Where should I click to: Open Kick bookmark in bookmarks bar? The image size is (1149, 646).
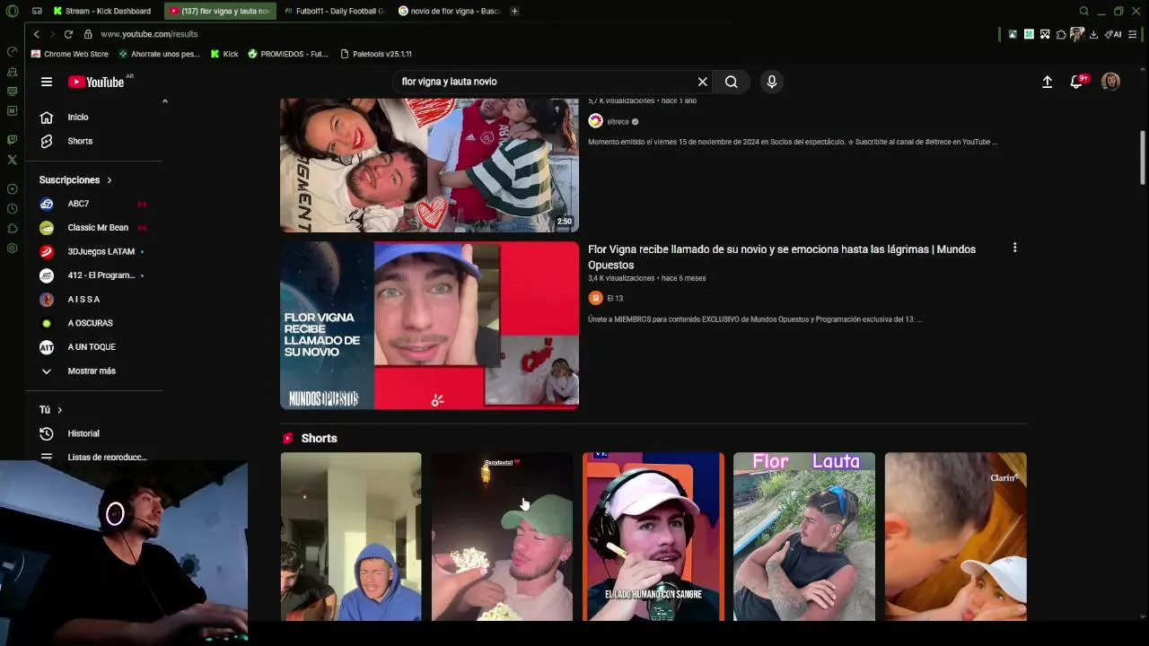224,54
